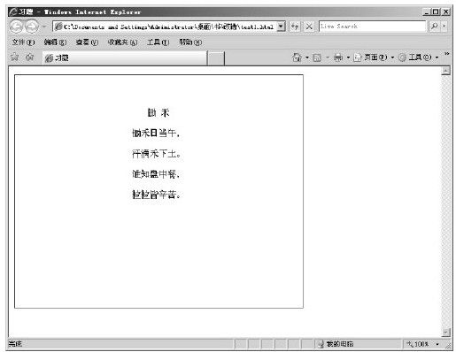Click inside the Live Search input box
The height and width of the screenshot is (352, 456).
click(x=373, y=27)
